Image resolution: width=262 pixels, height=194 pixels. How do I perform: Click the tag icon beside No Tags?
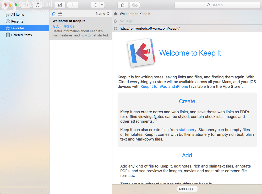(x=116, y=21)
